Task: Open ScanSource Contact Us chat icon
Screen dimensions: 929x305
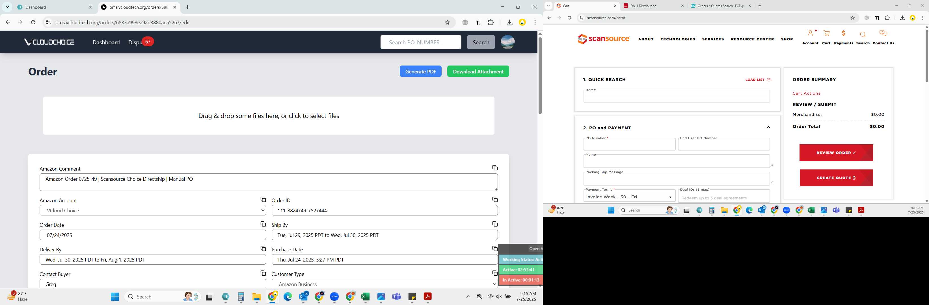Action: pos(883,34)
